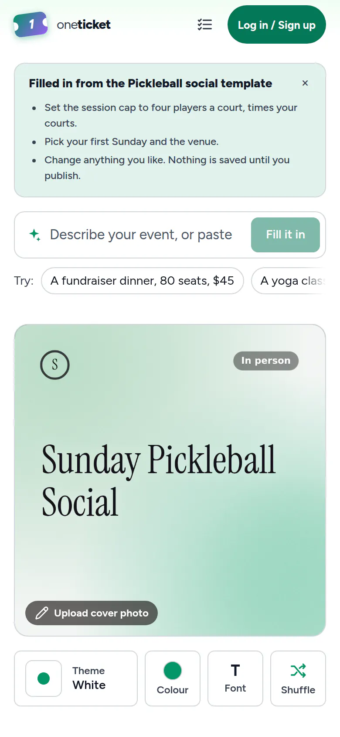Edit the Sunday Pickleball Social title
The image size is (340, 737).
[159, 480]
